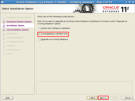Image resolution: width=135 pixels, height=101 pixels.
Task: Minimize the installer window
Action: tap(126, 2)
